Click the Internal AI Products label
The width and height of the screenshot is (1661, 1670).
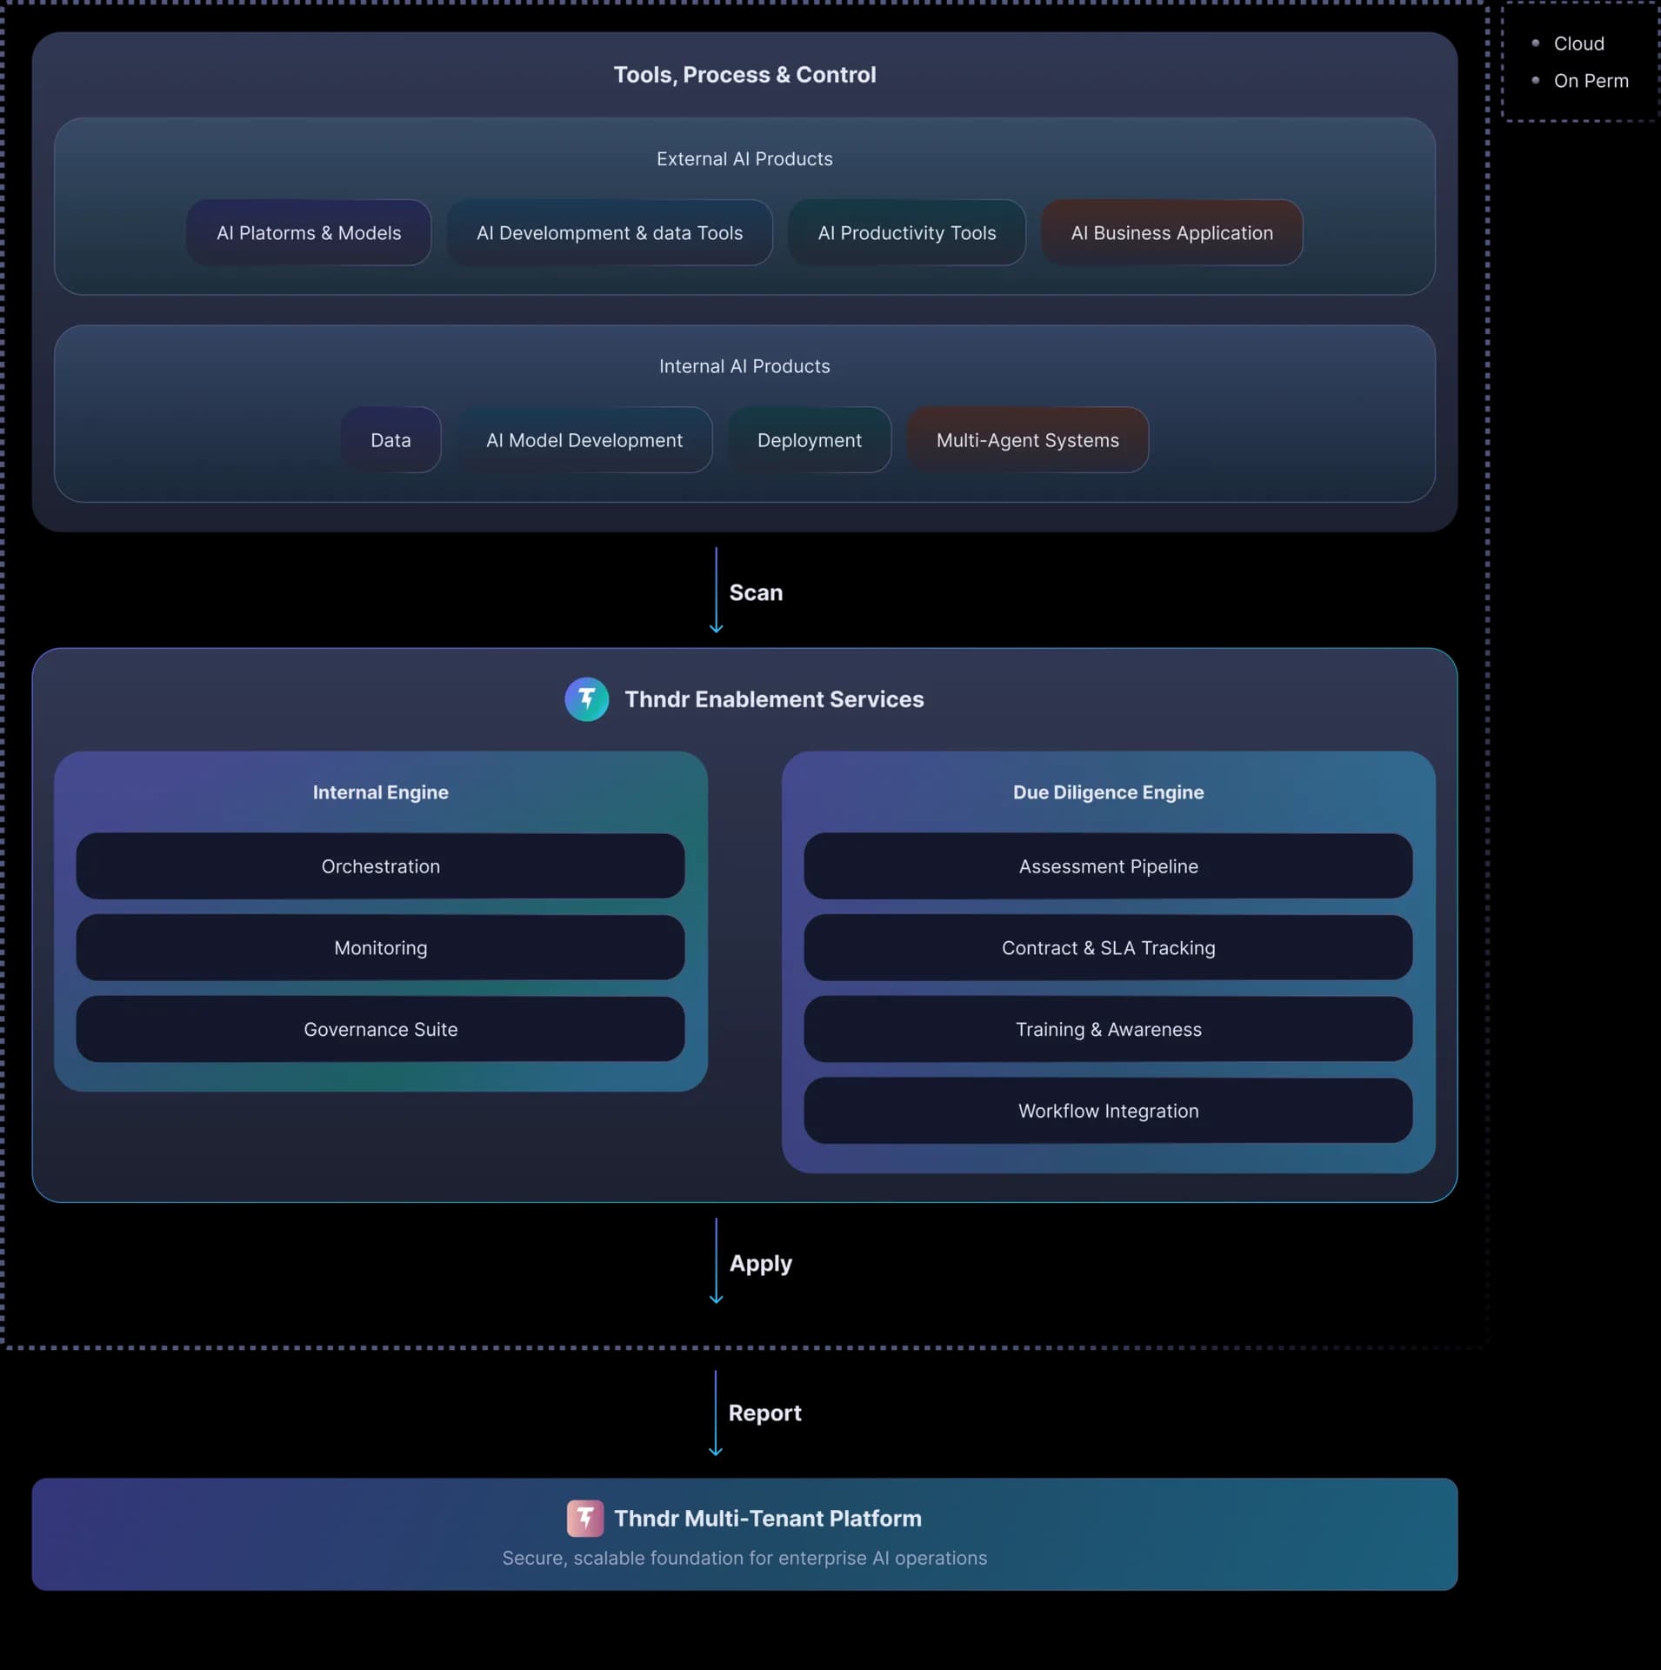(x=745, y=366)
